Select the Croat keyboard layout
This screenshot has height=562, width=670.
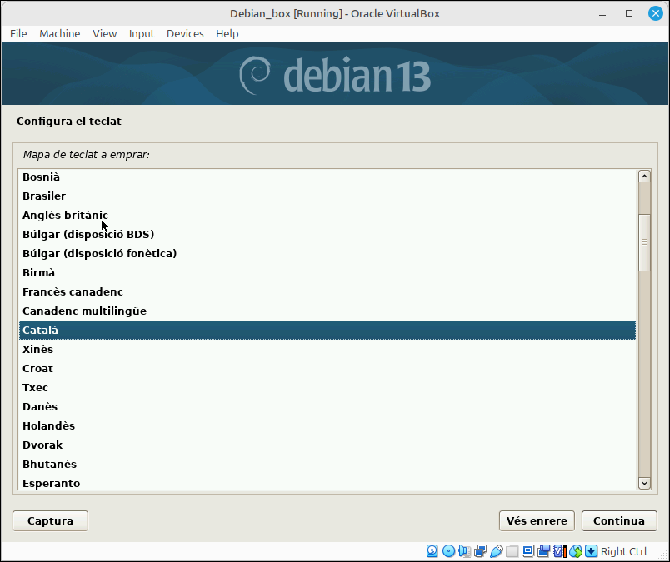coord(327,368)
